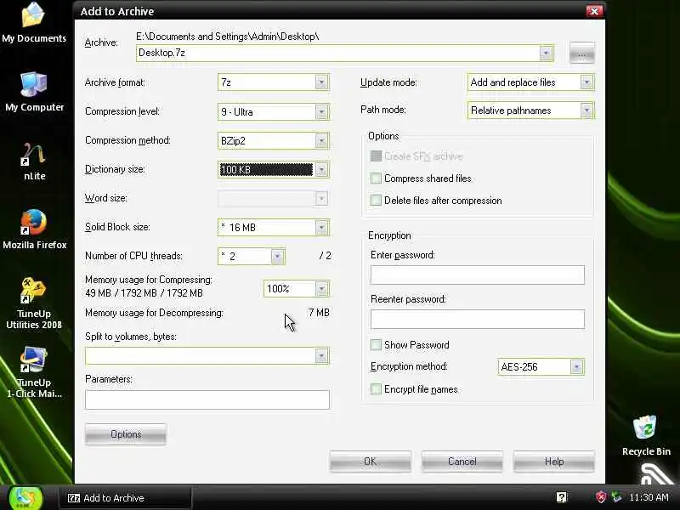Open Help for archive dialog
Image resolution: width=680 pixels, height=510 pixels.
(x=554, y=462)
